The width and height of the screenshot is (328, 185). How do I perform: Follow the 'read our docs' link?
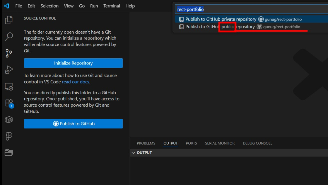pyautogui.click(x=76, y=82)
